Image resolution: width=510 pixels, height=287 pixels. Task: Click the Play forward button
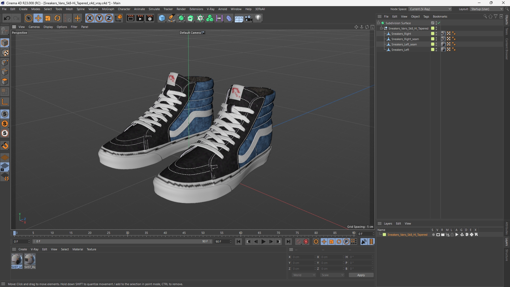point(263,242)
